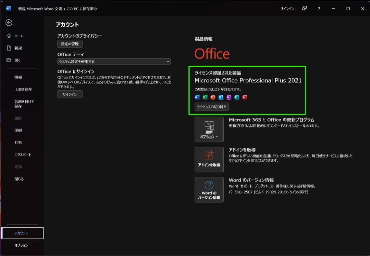Open the Export (エクスポート) menu item
370x256 pixels.
point(23,155)
